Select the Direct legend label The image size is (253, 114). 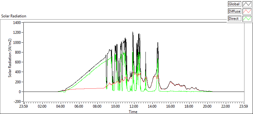[x=235, y=19]
